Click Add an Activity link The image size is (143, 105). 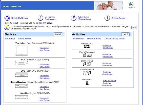tap(78, 38)
